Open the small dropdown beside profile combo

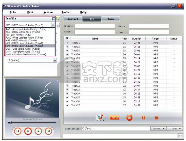pos(58,25)
